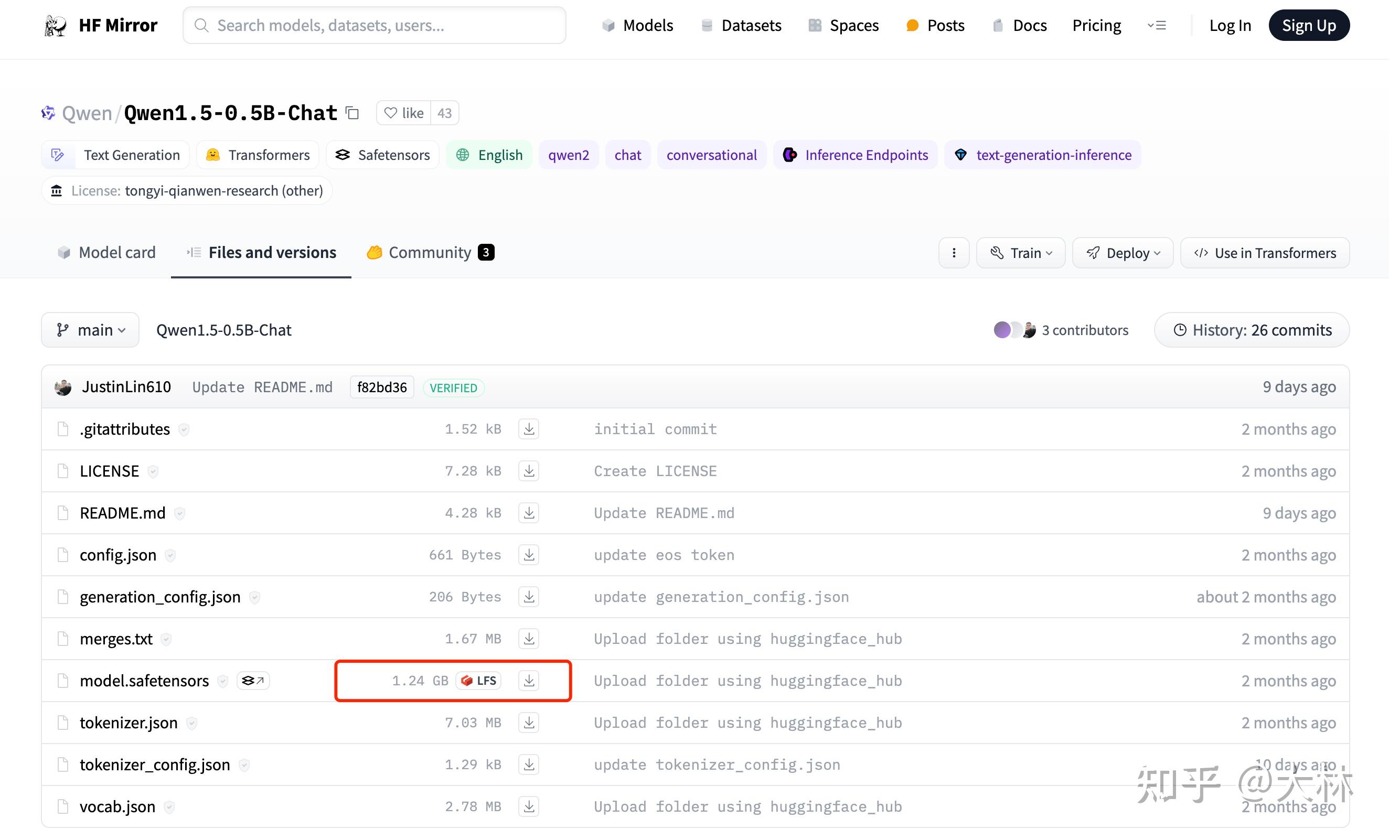This screenshot has height=840, width=1389.
Task: Open History: 26 commits
Action: (1252, 330)
